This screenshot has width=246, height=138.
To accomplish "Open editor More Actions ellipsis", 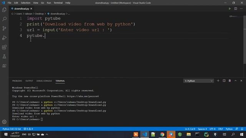I will pyautogui.click(x=241, y=8).
